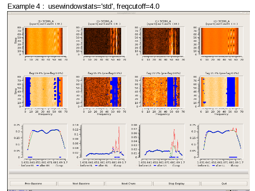The height and width of the screenshot is (191, 255).
Task: Stop Display of the flagging plots
Action: [x=176, y=183]
